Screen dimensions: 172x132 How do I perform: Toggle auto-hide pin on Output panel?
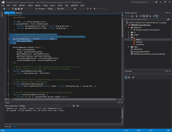point(120,103)
